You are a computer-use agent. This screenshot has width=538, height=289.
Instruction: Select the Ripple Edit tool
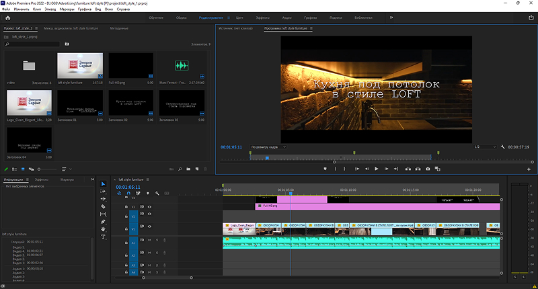pyautogui.click(x=103, y=199)
